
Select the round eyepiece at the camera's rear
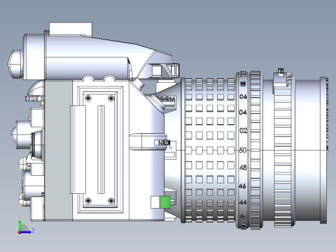(x=16, y=64)
